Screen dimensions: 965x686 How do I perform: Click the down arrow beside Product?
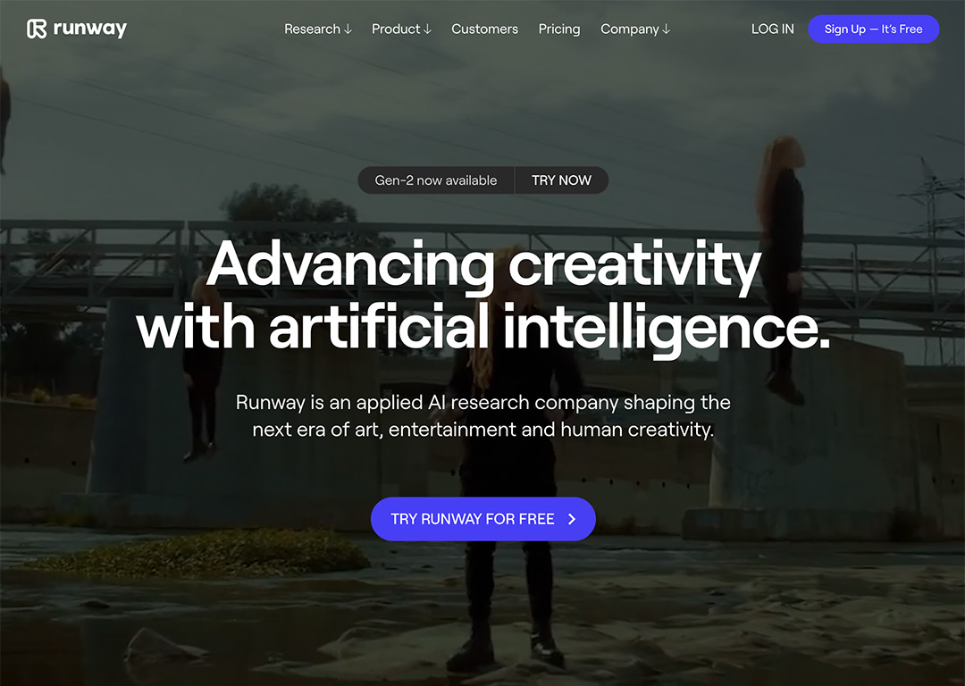pyautogui.click(x=428, y=29)
